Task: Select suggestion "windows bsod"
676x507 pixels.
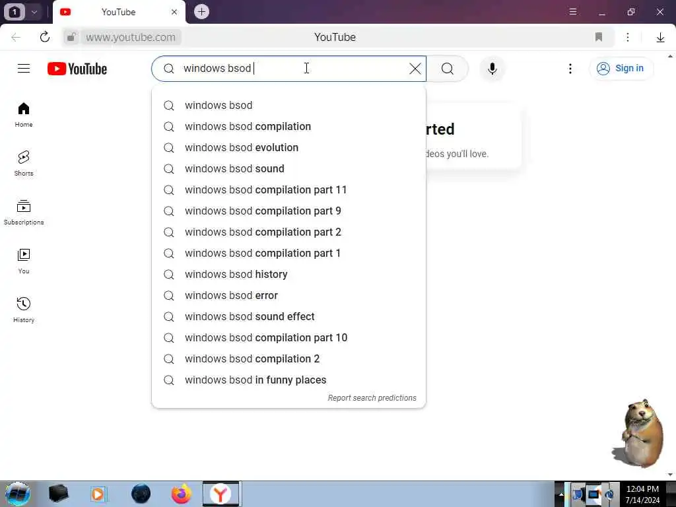Action: click(289, 105)
